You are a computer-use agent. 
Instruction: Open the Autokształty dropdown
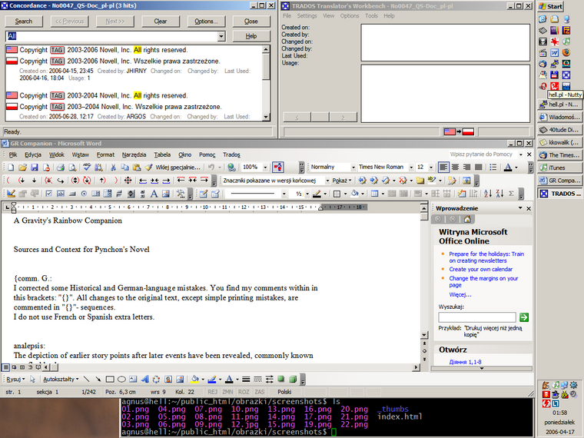coord(61,380)
